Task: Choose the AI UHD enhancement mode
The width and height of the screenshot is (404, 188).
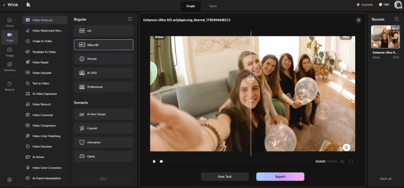Action: point(104,73)
